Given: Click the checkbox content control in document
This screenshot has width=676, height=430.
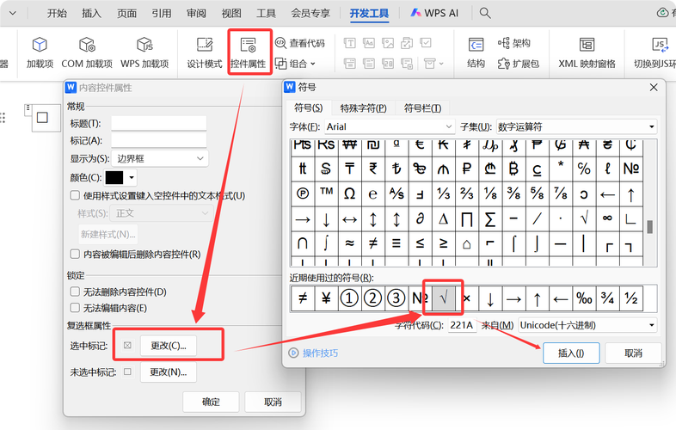Looking at the screenshot, I should [x=42, y=117].
